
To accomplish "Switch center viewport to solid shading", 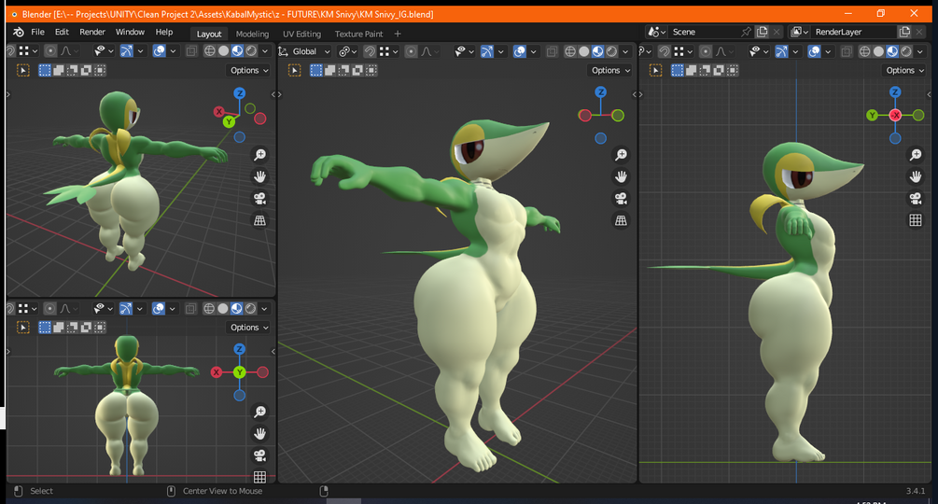I will tap(584, 51).
